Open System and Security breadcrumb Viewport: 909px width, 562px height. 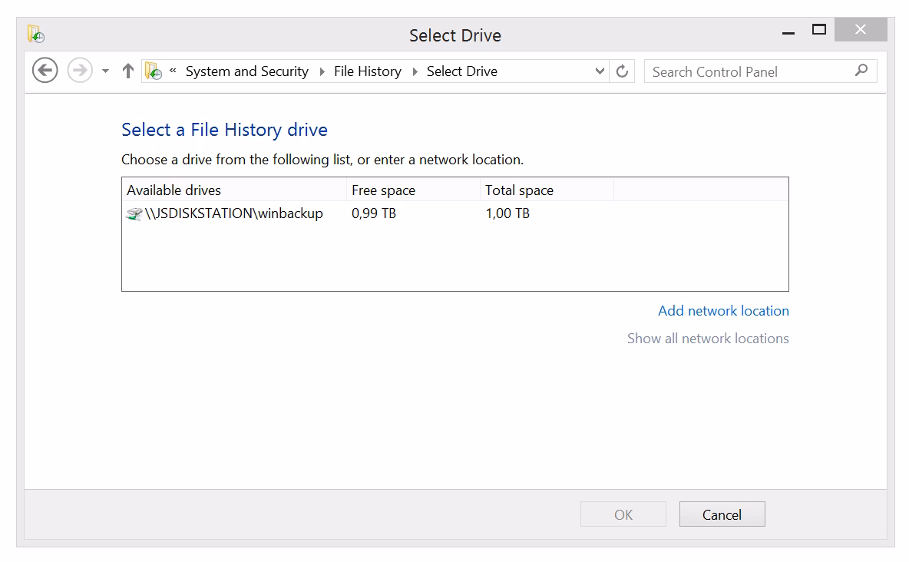point(247,71)
